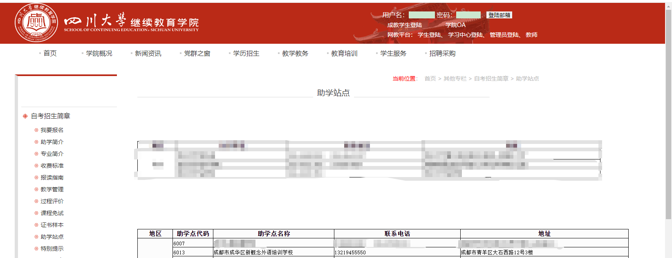Select 招聘采购 in the navigation bar
The width and height of the screenshot is (672, 258).
point(442,54)
